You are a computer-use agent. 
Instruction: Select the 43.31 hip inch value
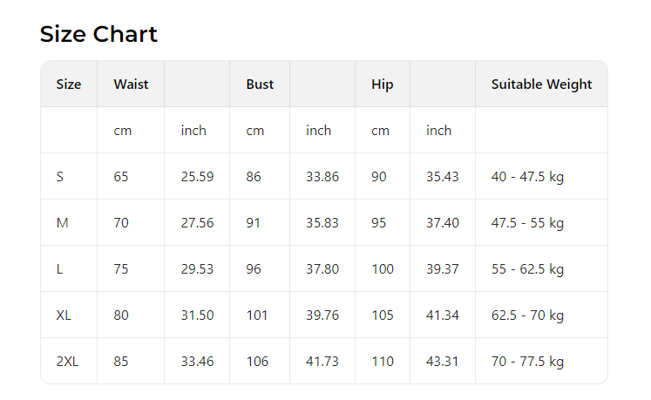tap(443, 361)
